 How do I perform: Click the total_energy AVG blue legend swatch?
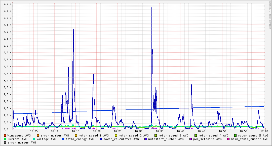pyautogui.click(x=63, y=139)
